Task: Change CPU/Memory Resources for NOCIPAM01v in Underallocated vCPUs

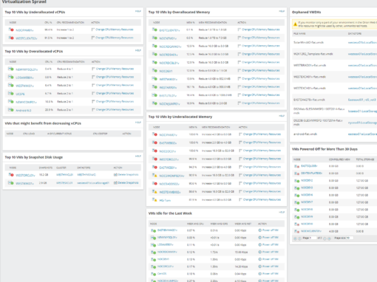Action: coord(115,30)
